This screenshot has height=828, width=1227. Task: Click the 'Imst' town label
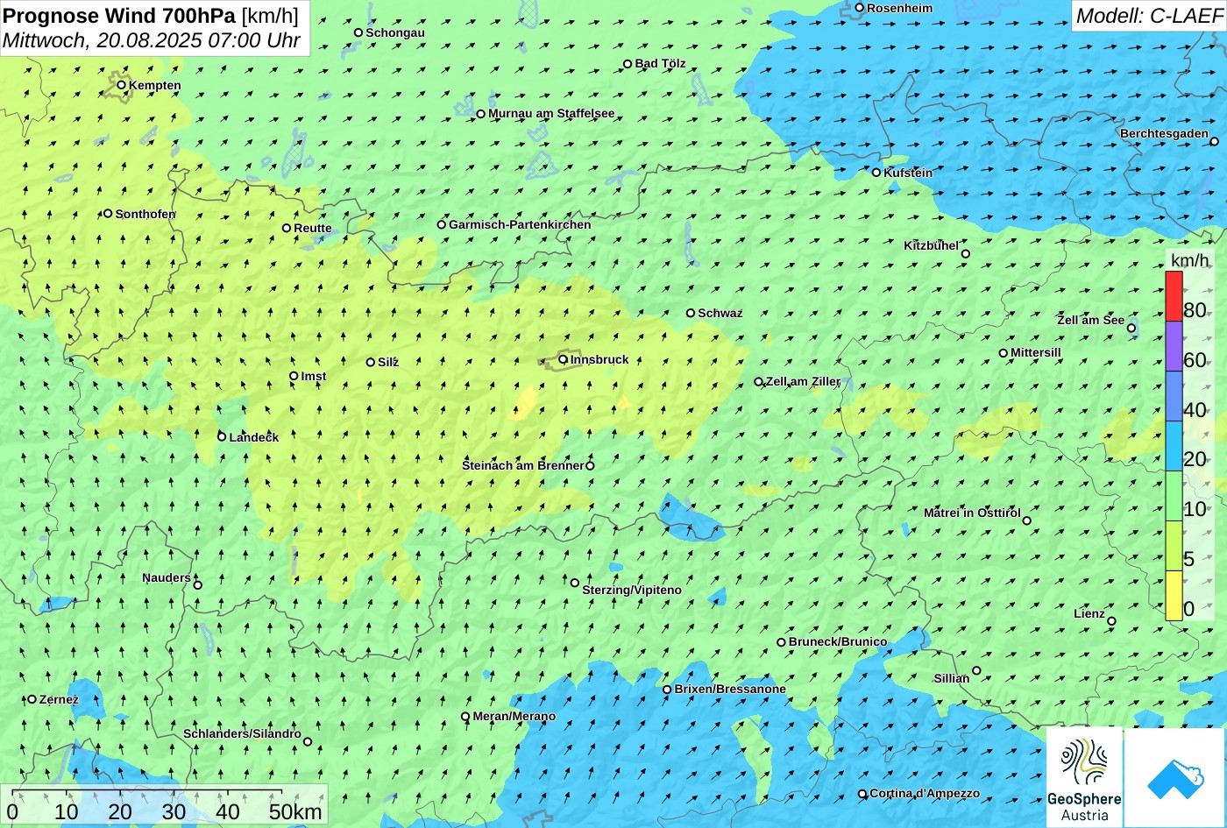tap(314, 376)
